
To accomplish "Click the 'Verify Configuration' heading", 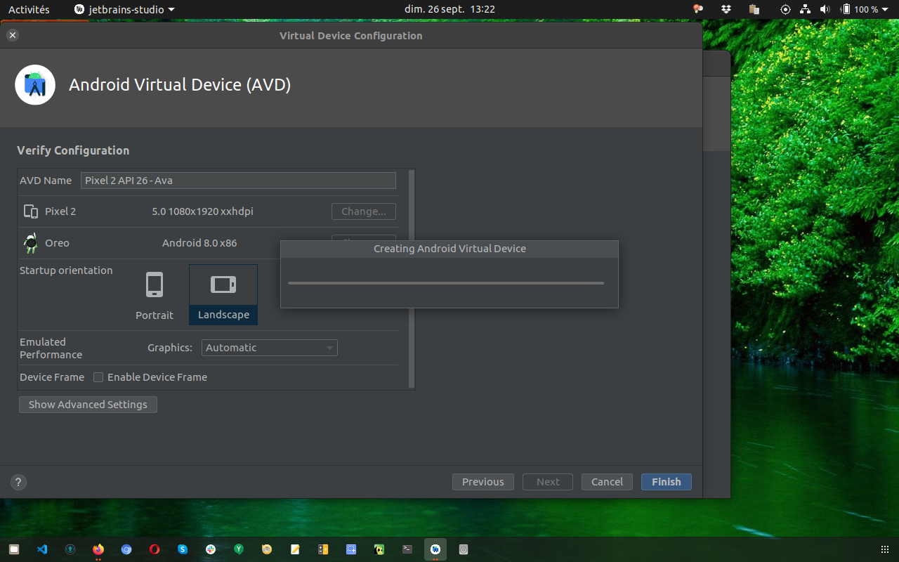I will tap(73, 150).
